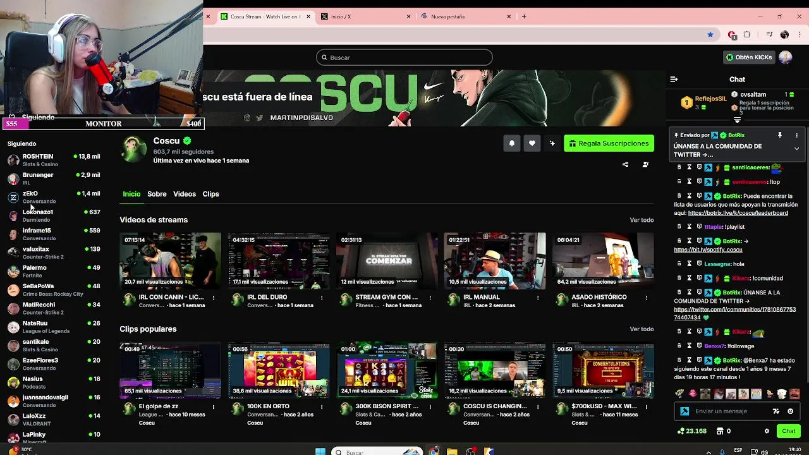Click Ver todo next to Clips populares
The width and height of the screenshot is (809, 455).
coord(642,329)
